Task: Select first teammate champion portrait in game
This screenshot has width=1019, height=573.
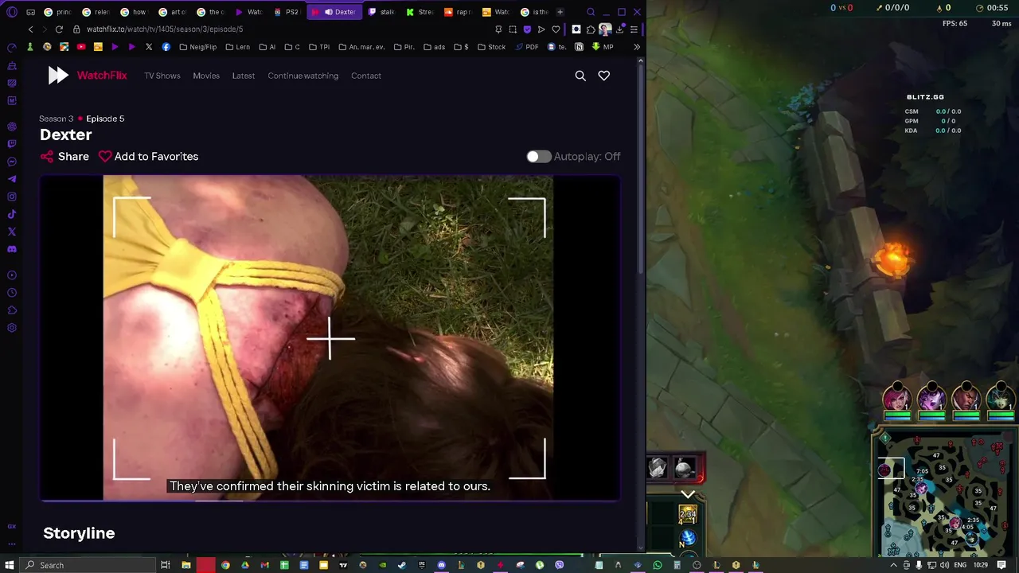Action: click(897, 400)
